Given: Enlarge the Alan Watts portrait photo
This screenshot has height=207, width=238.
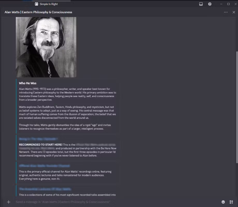Looking at the screenshot, I should 46,47.
